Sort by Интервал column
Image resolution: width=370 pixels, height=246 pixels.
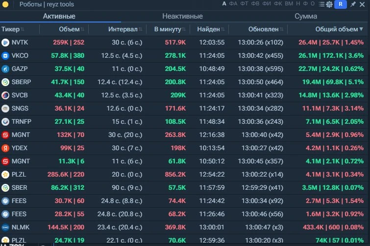point(125,29)
